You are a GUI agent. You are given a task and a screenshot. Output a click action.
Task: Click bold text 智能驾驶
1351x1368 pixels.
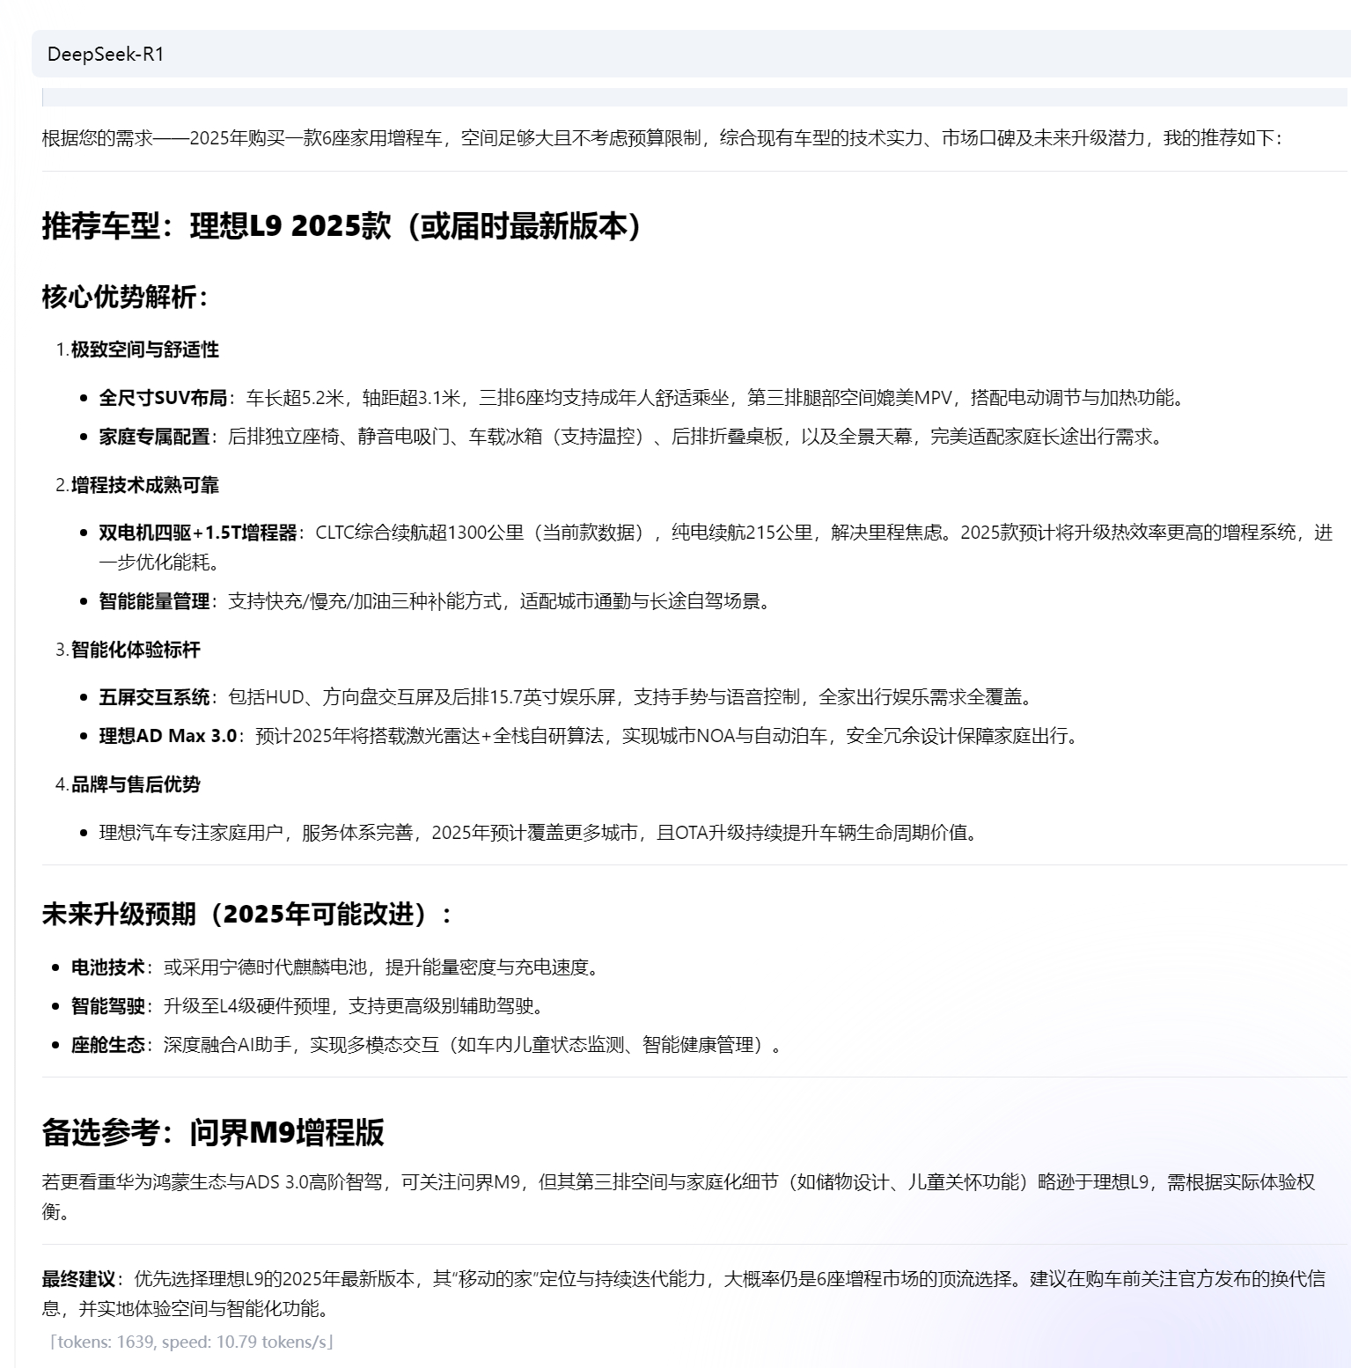click(108, 1006)
